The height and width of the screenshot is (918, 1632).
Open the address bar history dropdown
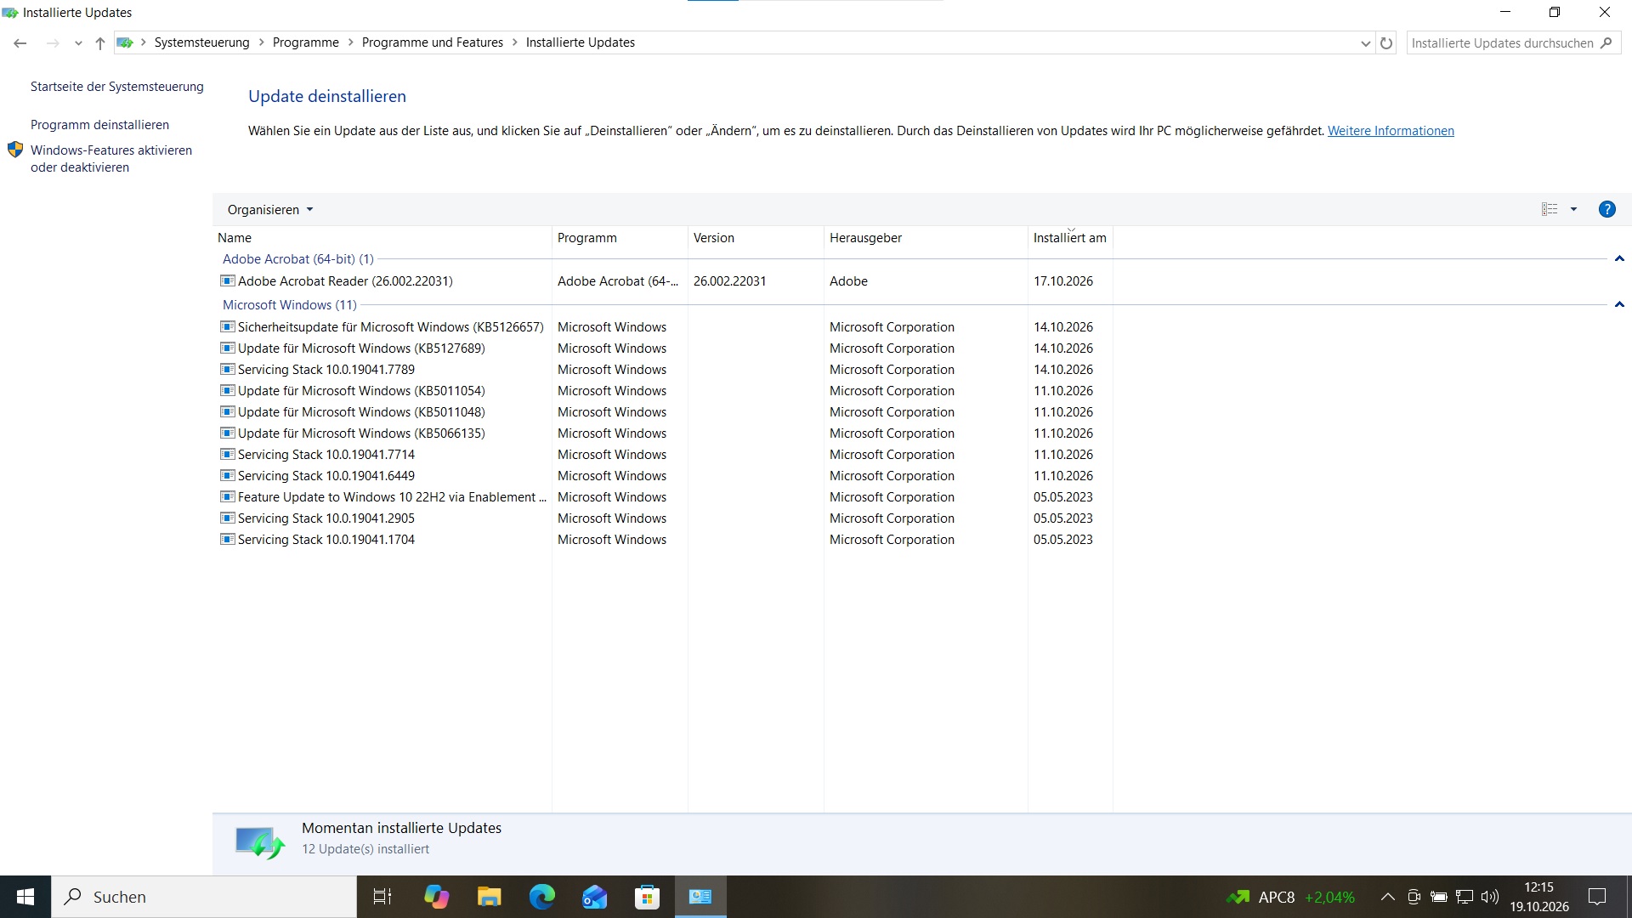[1365, 43]
